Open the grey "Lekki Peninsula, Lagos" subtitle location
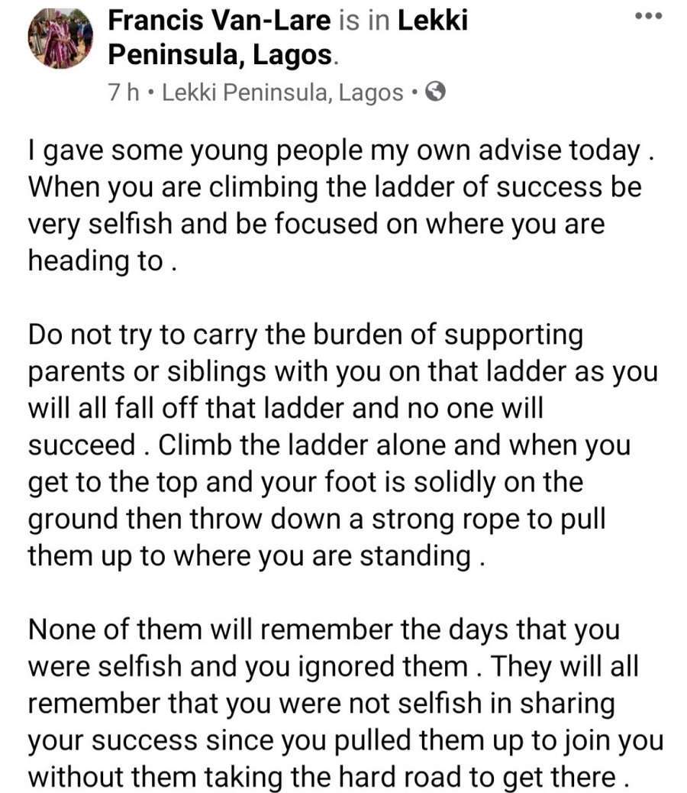This screenshot has width=687, height=793. pos(283,93)
